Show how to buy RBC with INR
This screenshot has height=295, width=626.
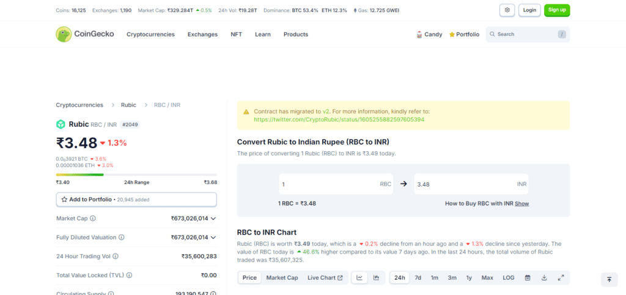tap(521, 204)
